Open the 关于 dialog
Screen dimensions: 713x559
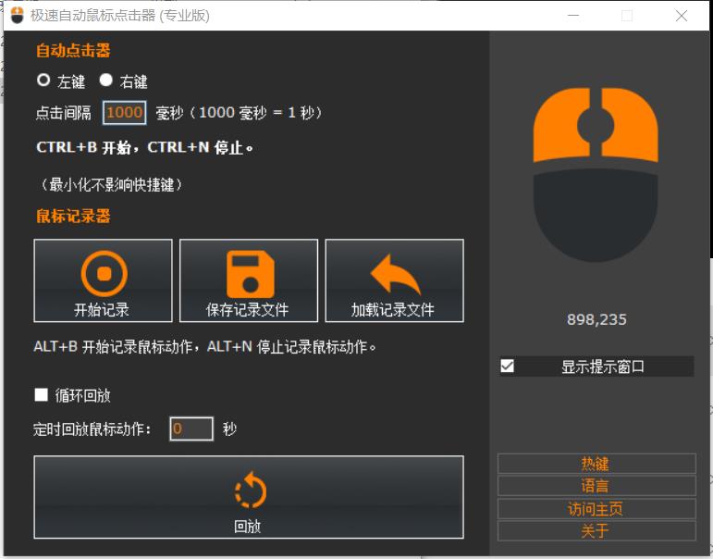[x=596, y=530]
